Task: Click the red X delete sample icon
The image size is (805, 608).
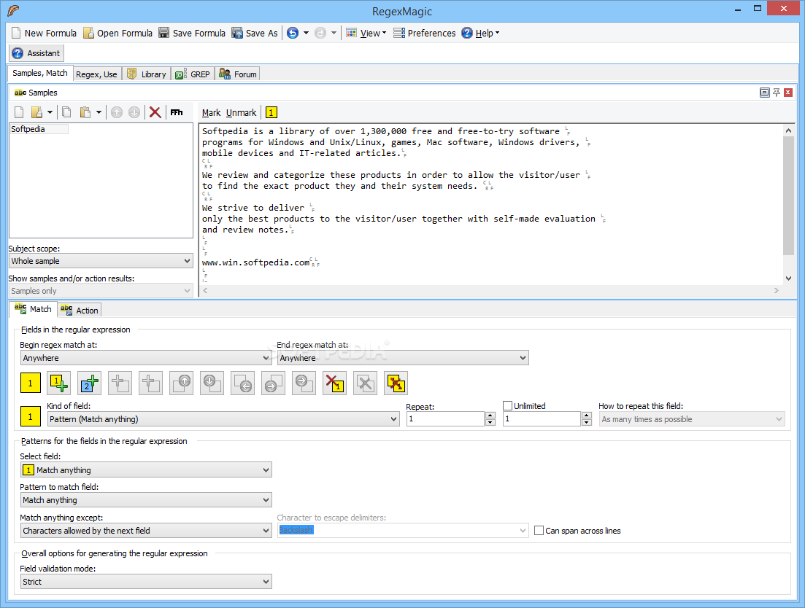Action: coord(155,112)
